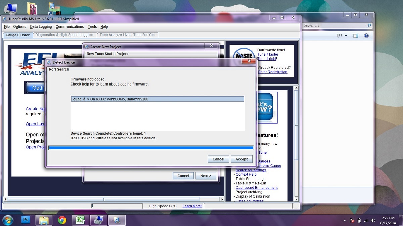Open the Windows Start menu
Image resolution: width=403 pixels, height=226 pixels.
point(7,220)
